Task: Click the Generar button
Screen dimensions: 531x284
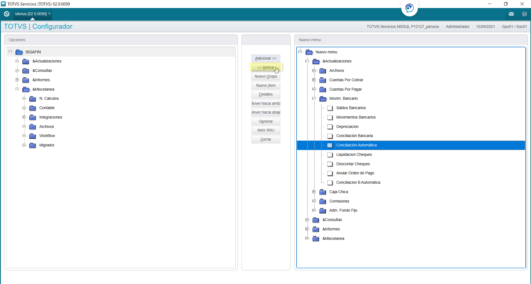Action: click(x=266, y=121)
